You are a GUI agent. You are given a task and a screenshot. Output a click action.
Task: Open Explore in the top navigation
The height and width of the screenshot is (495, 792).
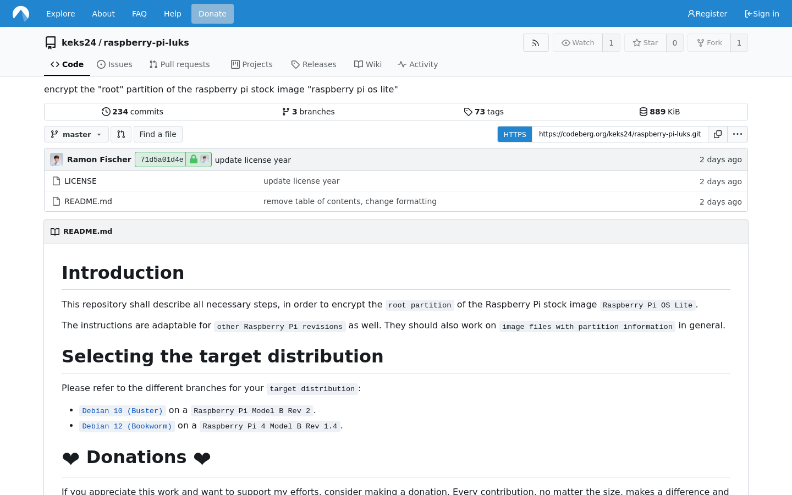tap(61, 14)
